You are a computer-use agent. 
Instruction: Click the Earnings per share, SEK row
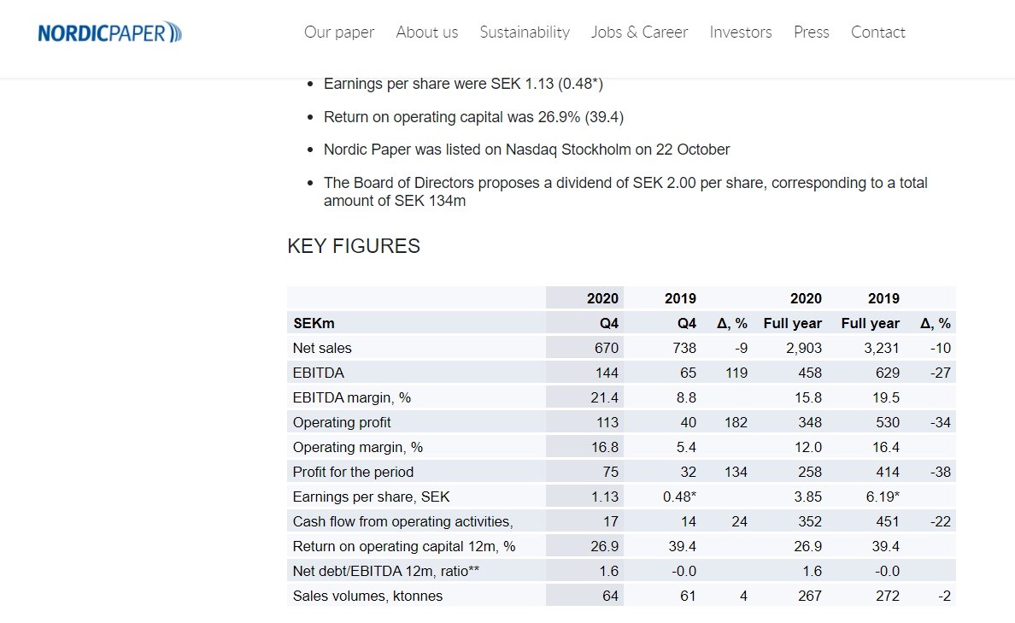click(621, 497)
